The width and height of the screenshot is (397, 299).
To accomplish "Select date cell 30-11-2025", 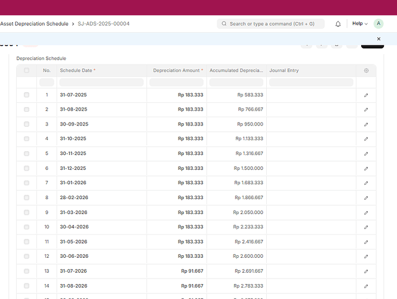I will click(x=73, y=154).
